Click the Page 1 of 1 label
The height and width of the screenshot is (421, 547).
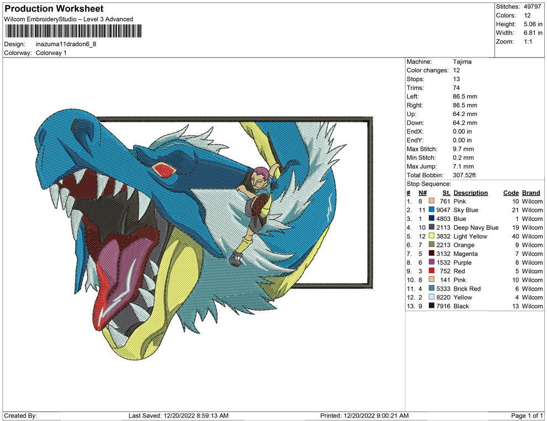coord(525,415)
